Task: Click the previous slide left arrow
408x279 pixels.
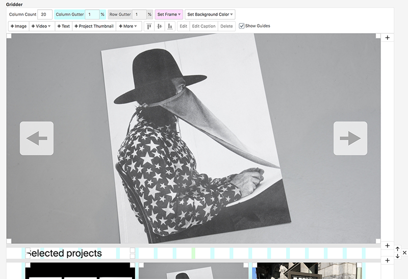Action: 37,138
